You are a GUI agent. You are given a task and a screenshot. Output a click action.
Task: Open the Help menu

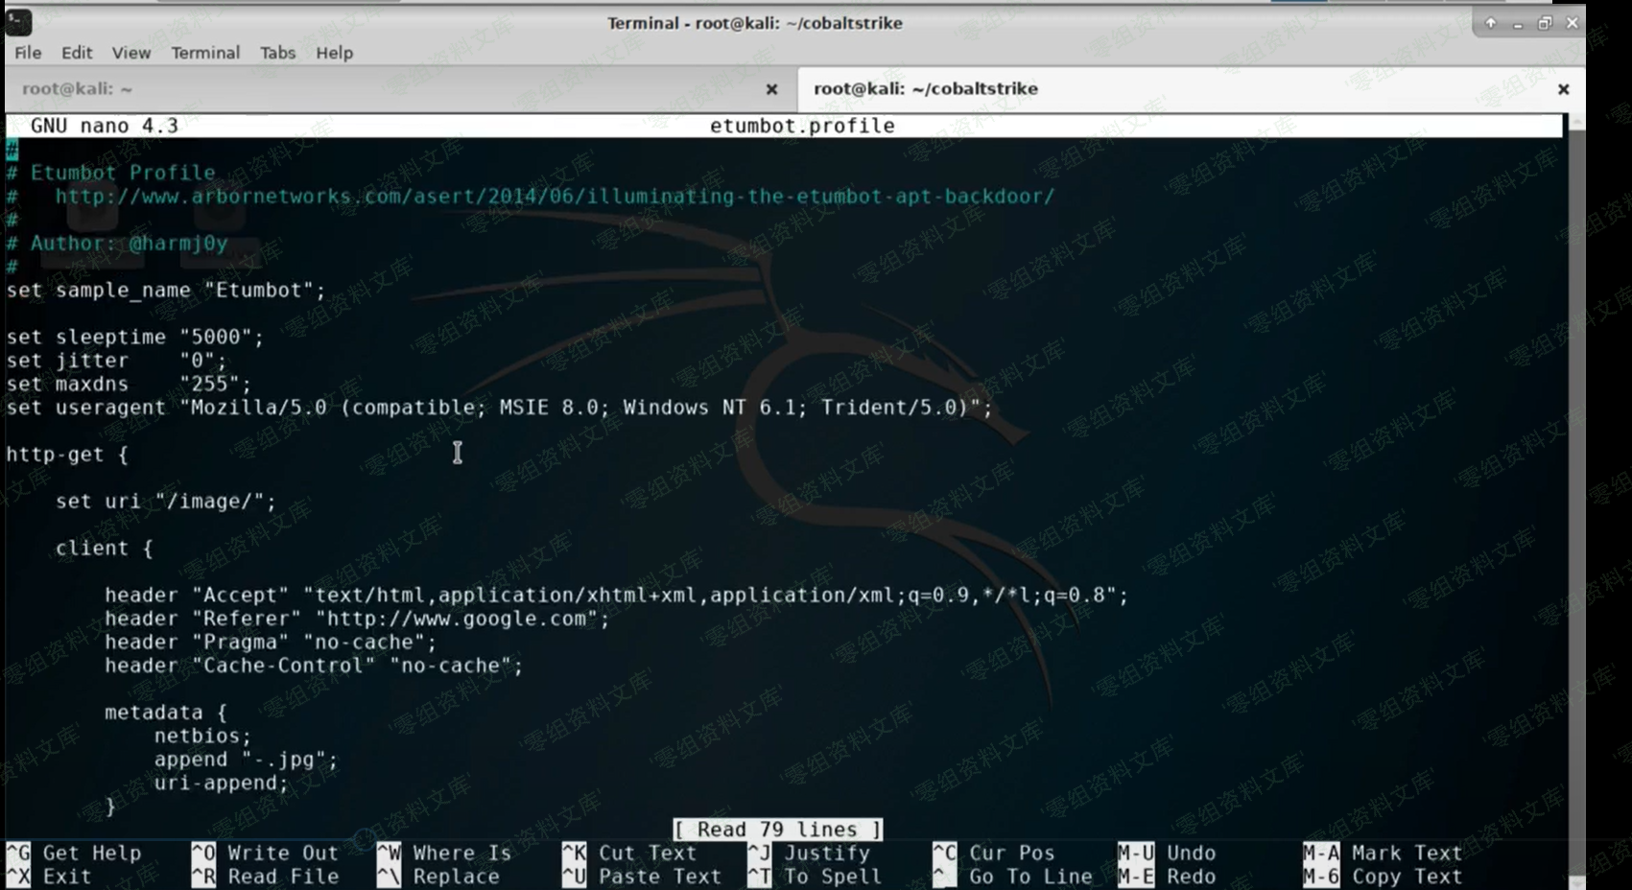coord(334,53)
